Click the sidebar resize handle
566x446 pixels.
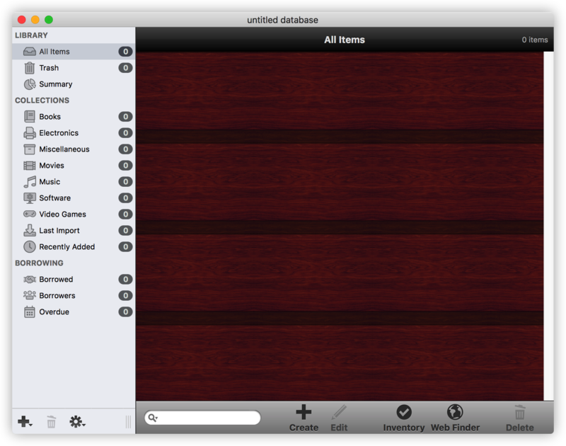(x=128, y=422)
